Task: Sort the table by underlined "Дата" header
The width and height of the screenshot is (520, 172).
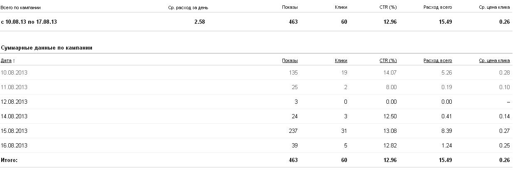Action: (x=6, y=61)
